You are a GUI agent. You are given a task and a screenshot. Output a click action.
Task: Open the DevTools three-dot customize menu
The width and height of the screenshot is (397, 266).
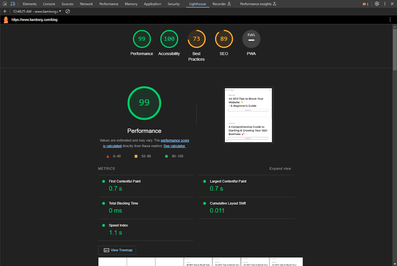(385, 4)
